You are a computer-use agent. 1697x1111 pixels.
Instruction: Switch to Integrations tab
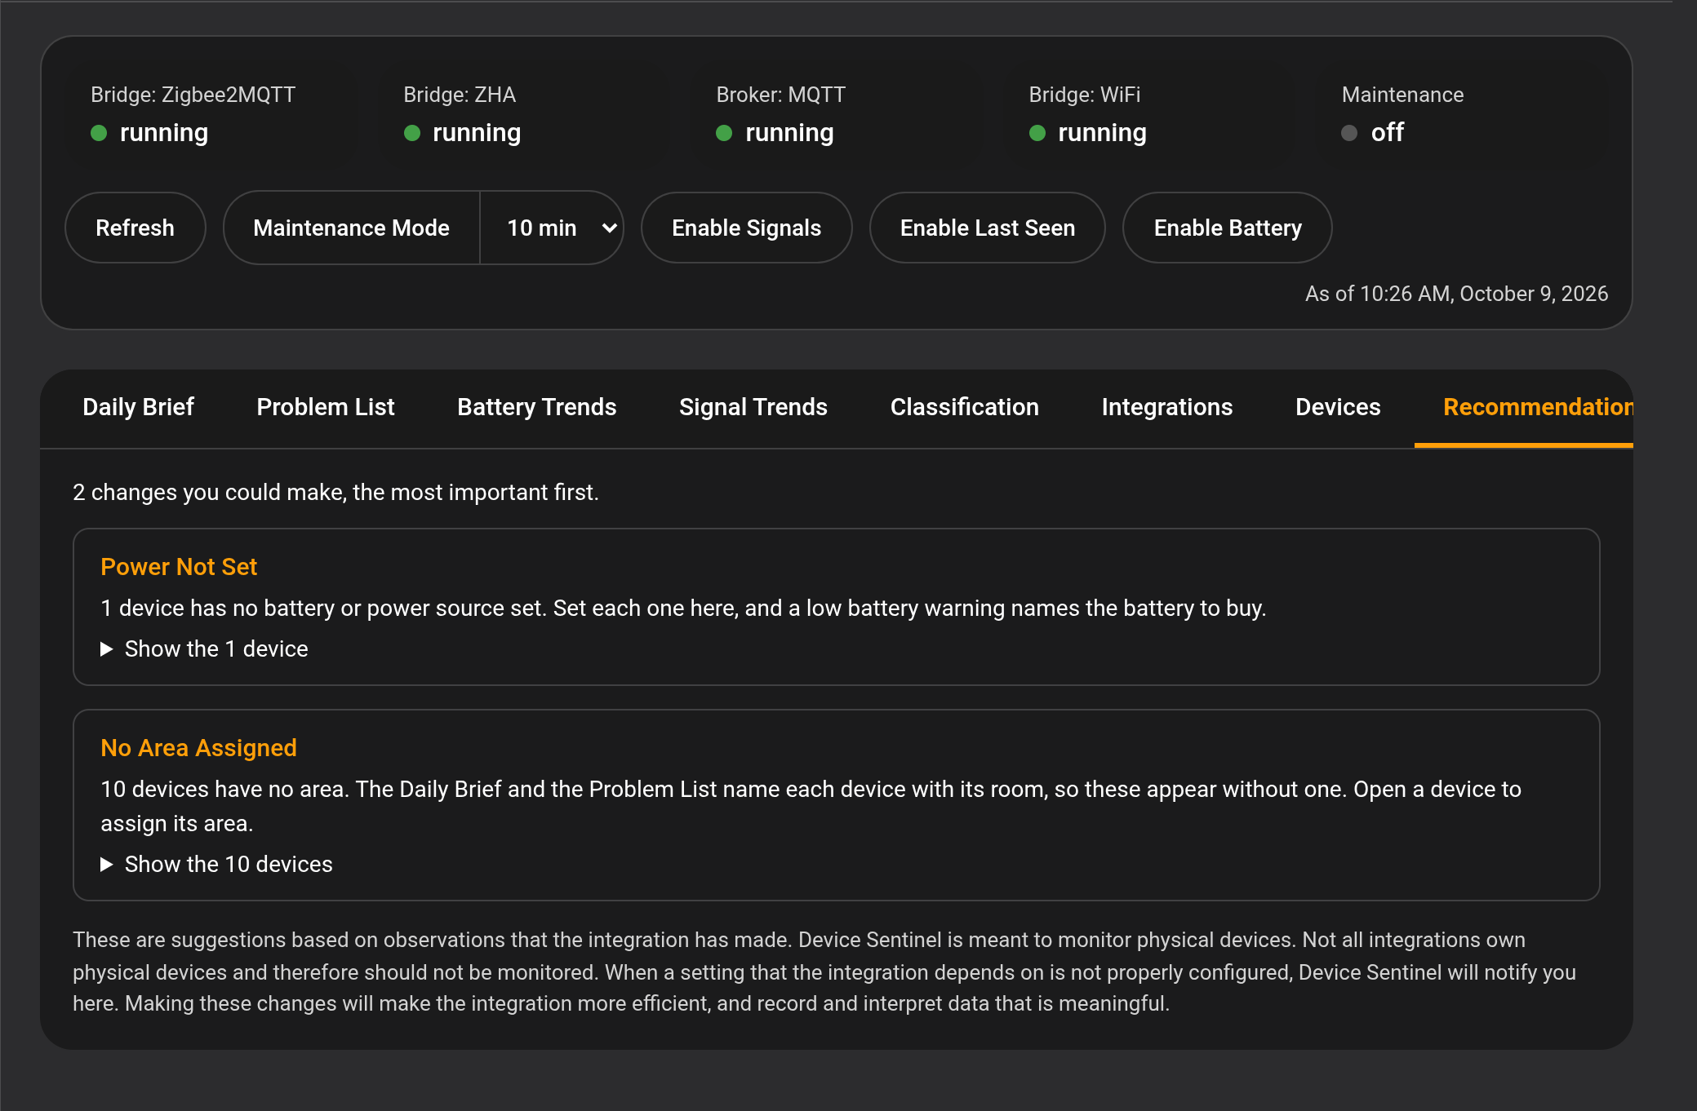point(1167,407)
